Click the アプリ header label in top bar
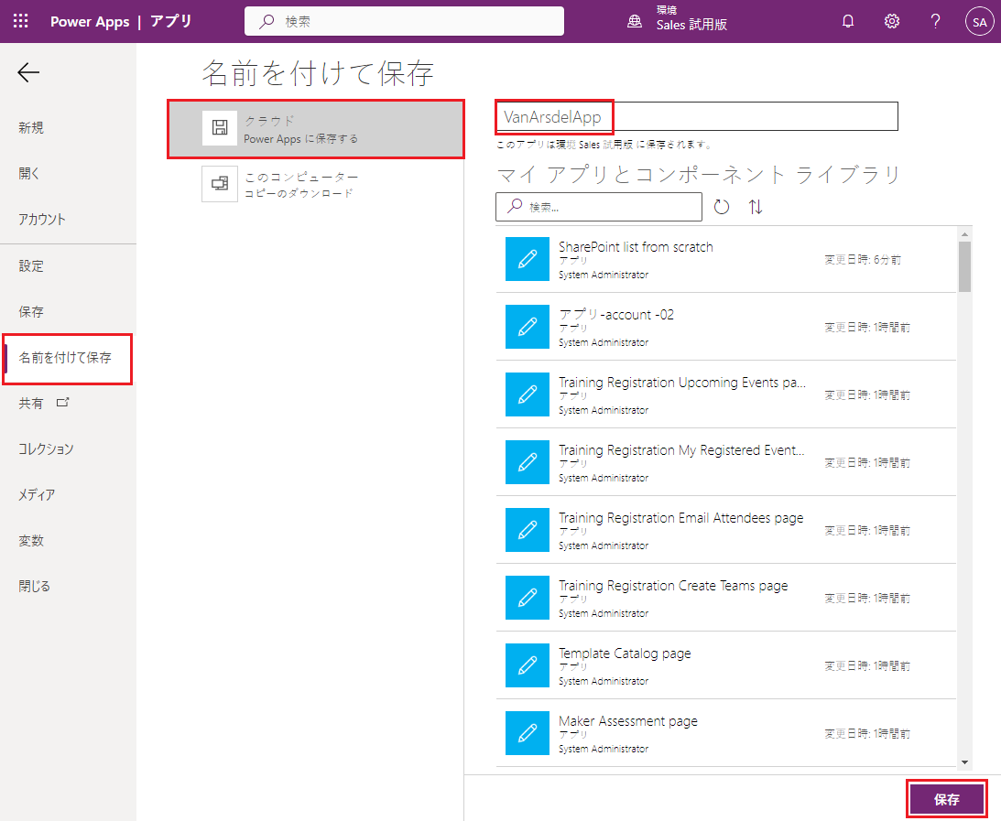Image resolution: width=1001 pixels, height=821 pixels. 171,21
